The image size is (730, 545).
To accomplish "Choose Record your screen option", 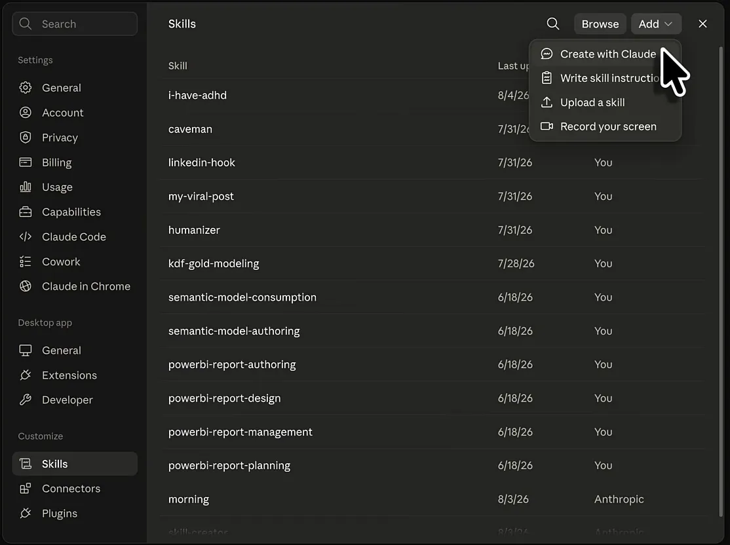I will [x=605, y=126].
